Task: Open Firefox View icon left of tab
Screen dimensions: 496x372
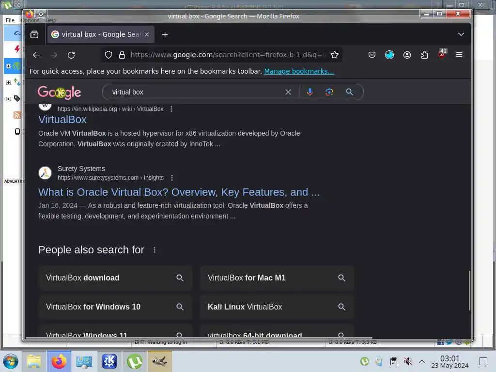Action: pos(34,34)
